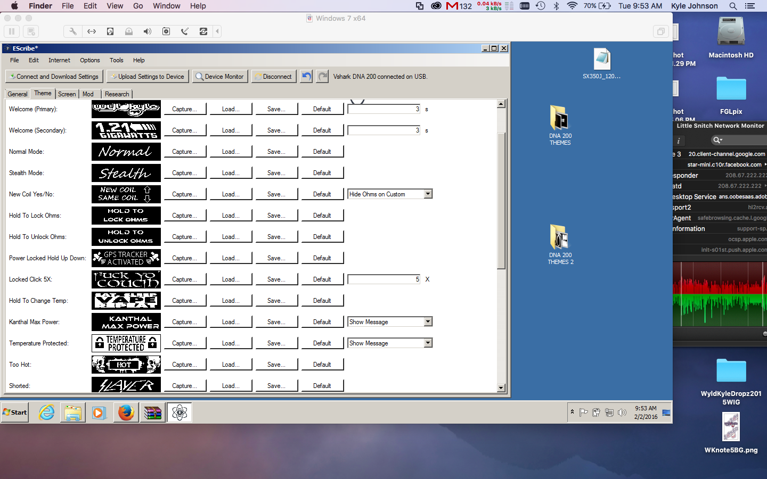Select the FGLpix folder on Mac desktop
The height and width of the screenshot is (479, 767).
point(731,96)
